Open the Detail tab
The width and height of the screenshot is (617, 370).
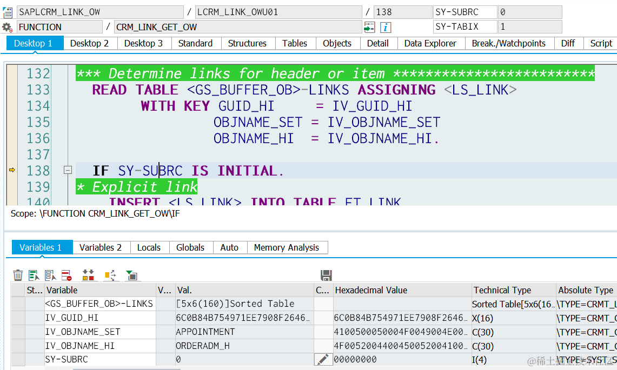click(378, 43)
